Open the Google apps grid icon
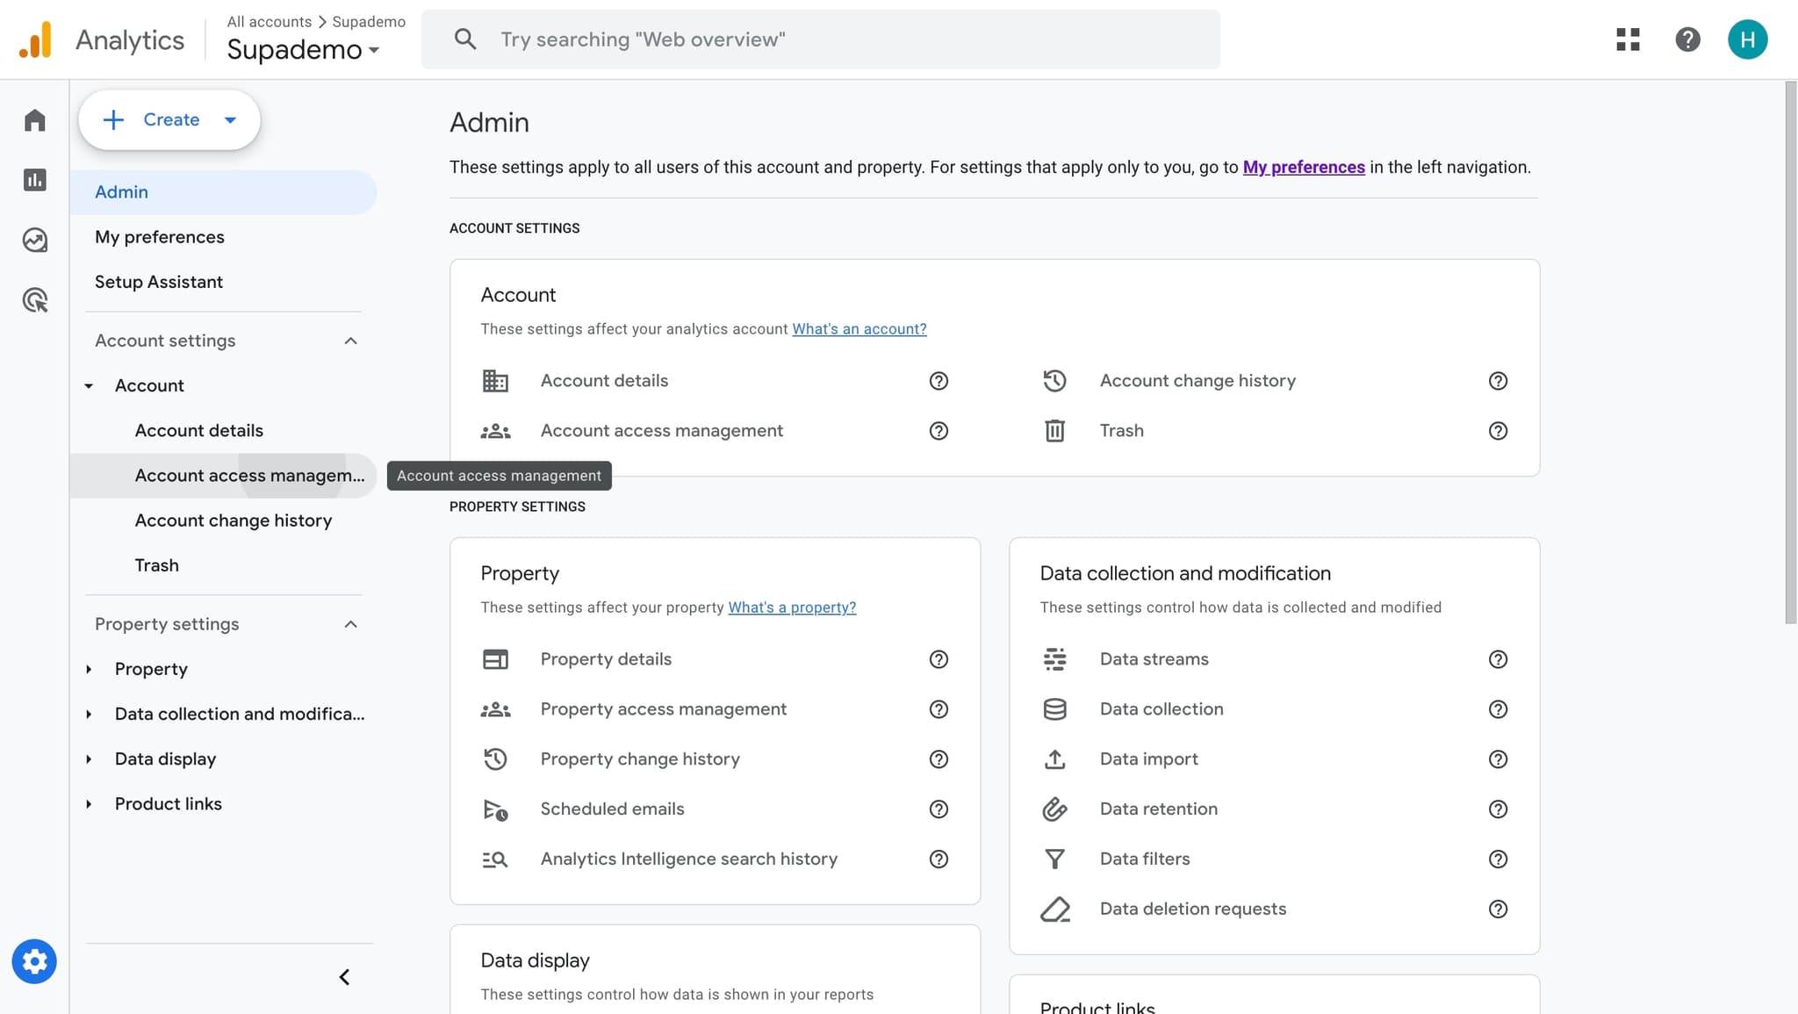The height and width of the screenshot is (1014, 1798). pyautogui.click(x=1629, y=40)
